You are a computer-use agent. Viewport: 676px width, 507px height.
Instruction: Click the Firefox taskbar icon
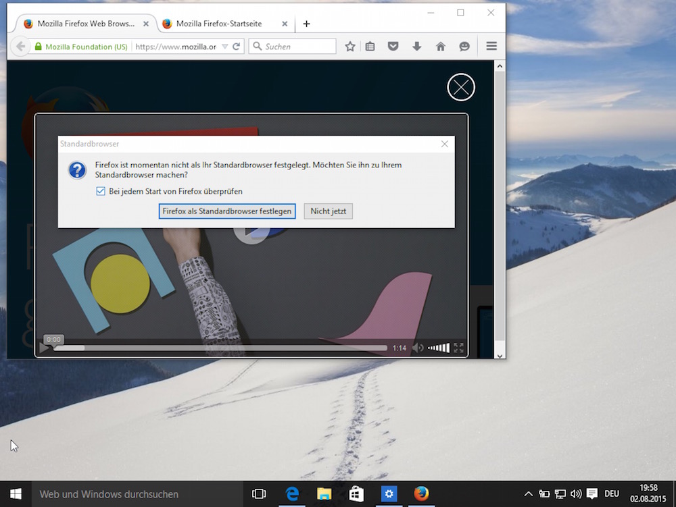tap(421, 494)
